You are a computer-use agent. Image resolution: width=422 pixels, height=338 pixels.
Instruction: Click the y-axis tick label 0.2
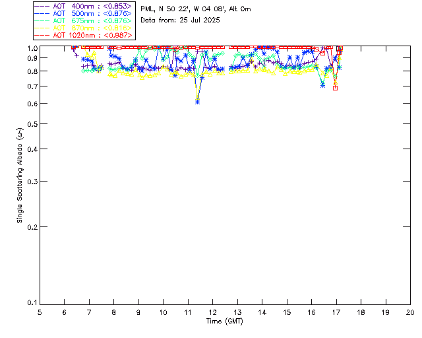tap(32, 227)
